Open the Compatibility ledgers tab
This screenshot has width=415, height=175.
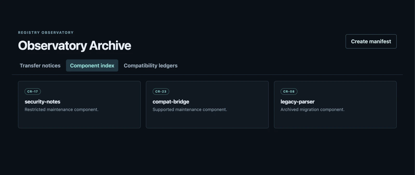click(151, 66)
